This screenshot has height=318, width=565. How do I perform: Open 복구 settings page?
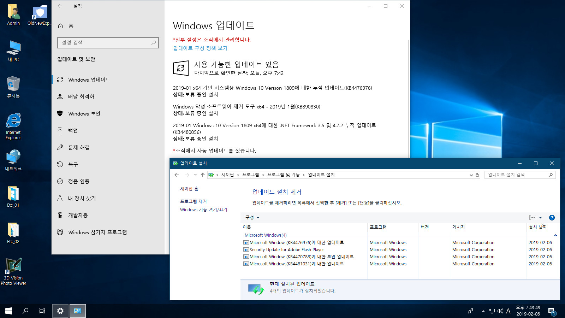click(108, 164)
